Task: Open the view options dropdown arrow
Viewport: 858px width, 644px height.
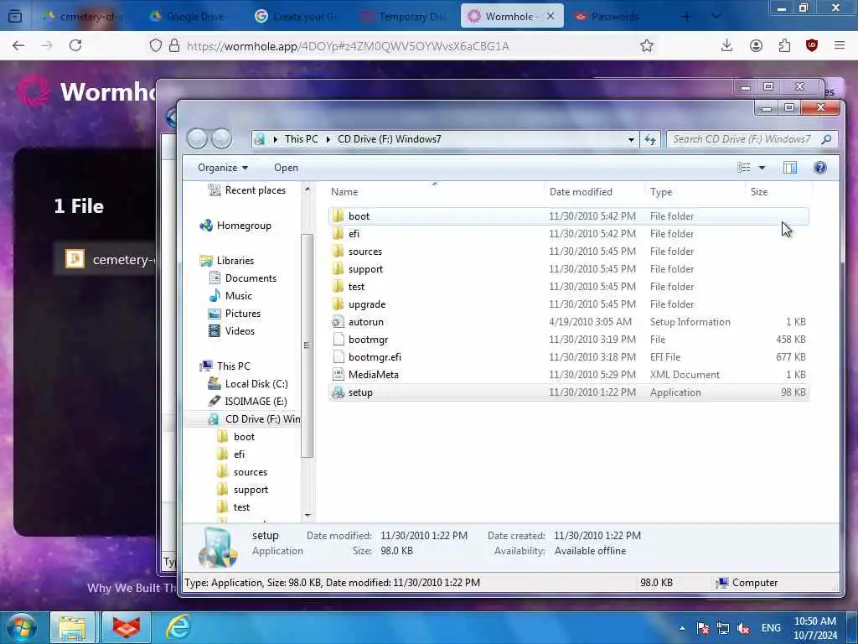Action: (762, 168)
